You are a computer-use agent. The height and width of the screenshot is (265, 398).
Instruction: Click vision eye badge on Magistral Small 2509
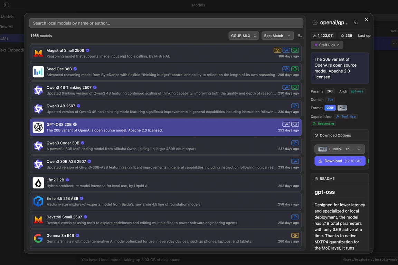pyautogui.click(x=277, y=50)
